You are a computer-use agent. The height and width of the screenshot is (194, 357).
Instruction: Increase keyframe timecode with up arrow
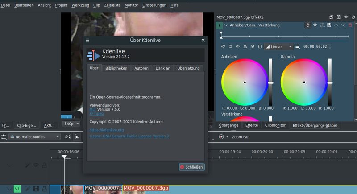tap(330, 45)
